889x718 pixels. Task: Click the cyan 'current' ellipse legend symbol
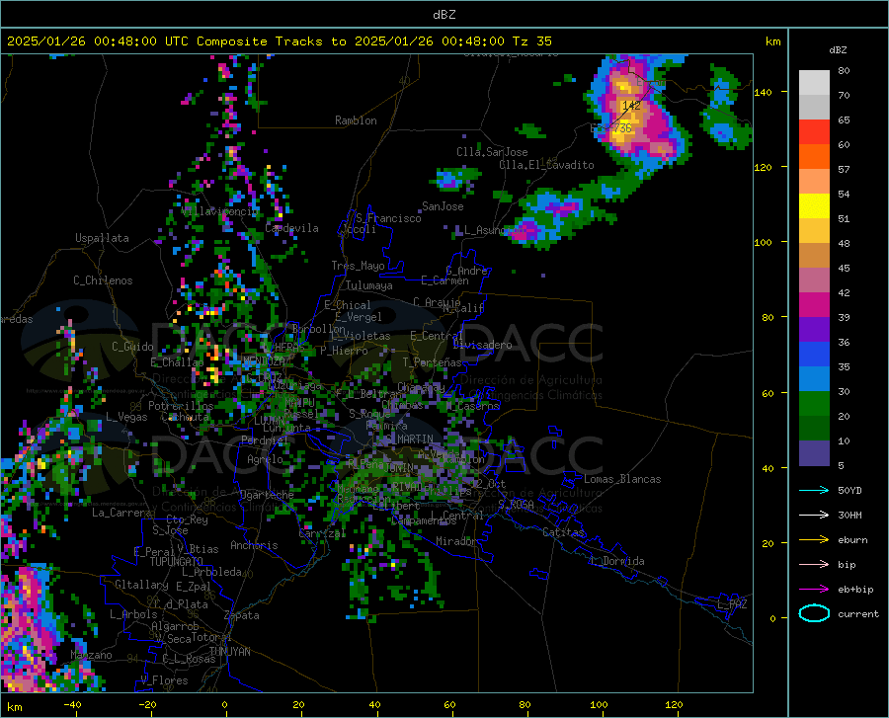pyautogui.click(x=814, y=613)
